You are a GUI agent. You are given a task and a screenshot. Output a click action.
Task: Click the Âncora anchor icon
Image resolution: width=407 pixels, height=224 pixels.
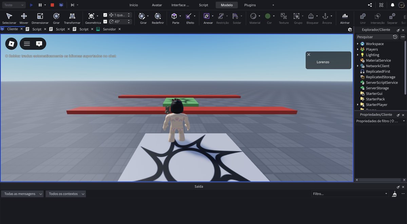pos(325,16)
